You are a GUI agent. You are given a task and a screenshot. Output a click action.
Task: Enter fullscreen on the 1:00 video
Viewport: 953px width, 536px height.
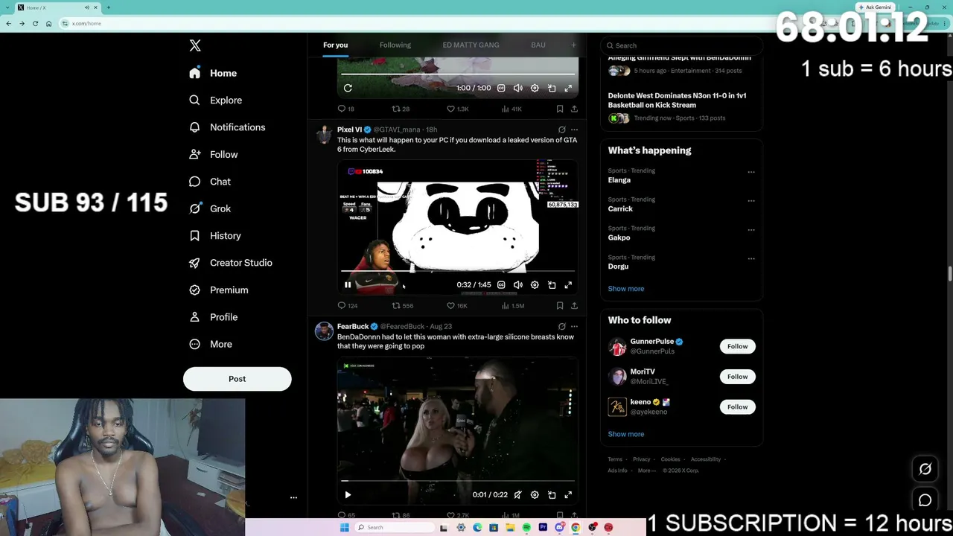568,88
